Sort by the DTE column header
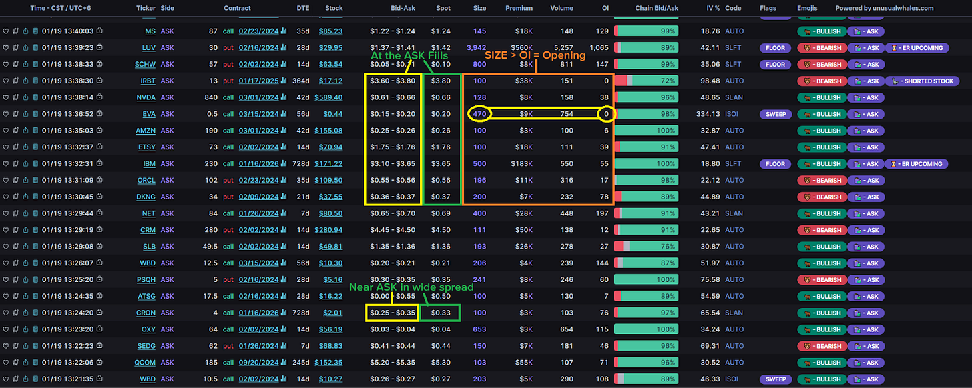 tap(302, 9)
